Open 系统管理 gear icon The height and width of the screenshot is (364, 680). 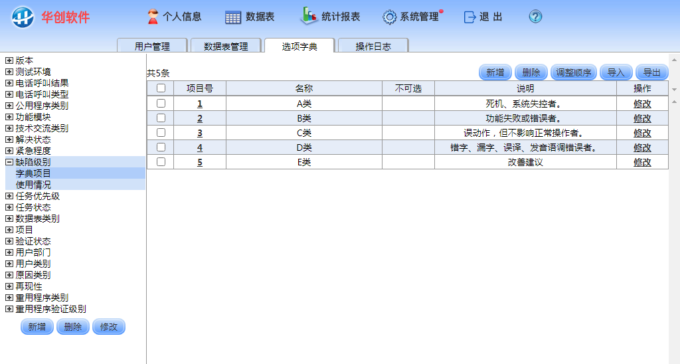pyautogui.click(x=389, y=17)
